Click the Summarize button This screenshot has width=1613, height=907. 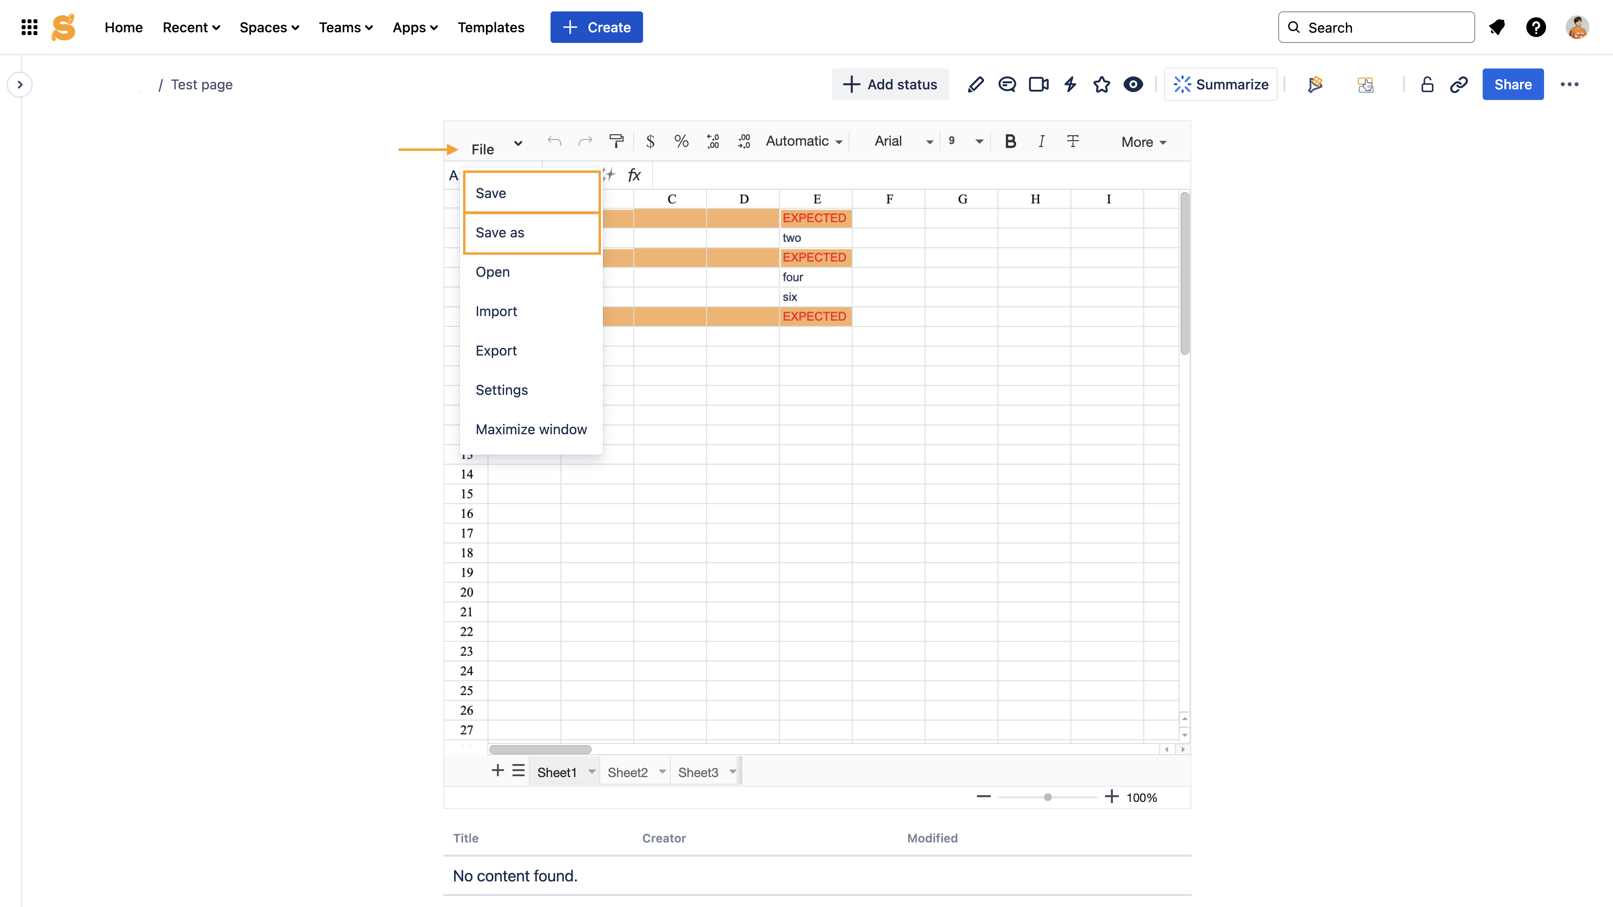point(1220,85)
